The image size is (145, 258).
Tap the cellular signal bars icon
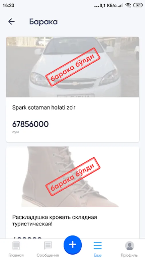[x=120, y=6]
